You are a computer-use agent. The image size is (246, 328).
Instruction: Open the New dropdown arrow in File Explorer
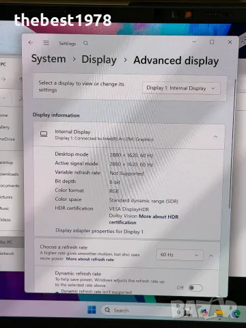(x=3, y=98)
